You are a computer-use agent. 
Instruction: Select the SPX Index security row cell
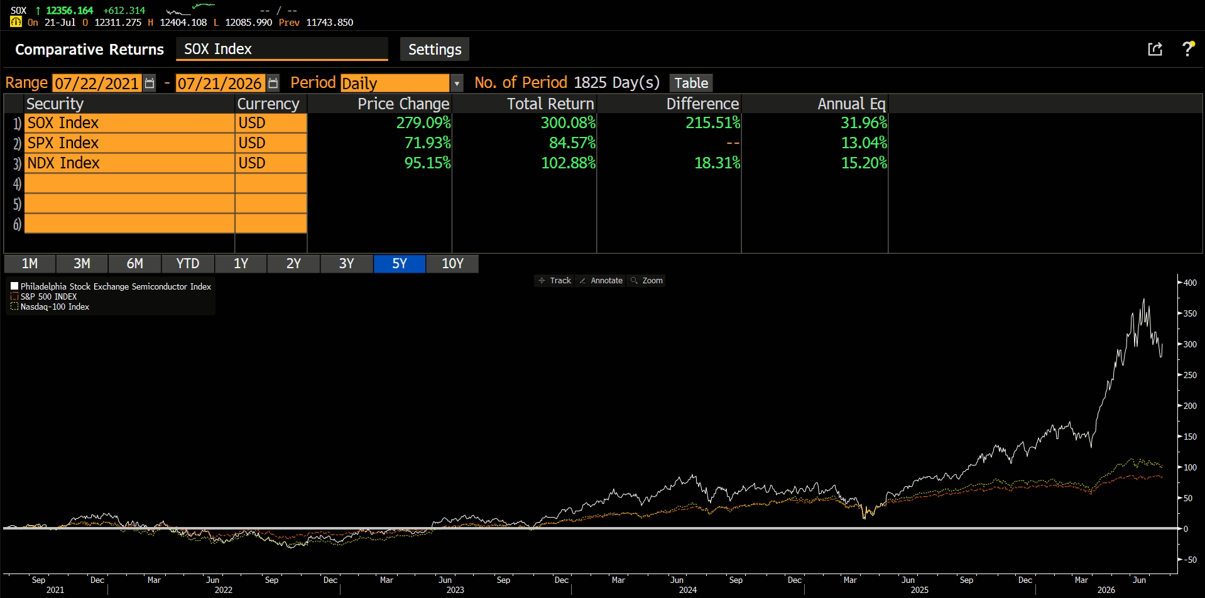pos(129,143)
